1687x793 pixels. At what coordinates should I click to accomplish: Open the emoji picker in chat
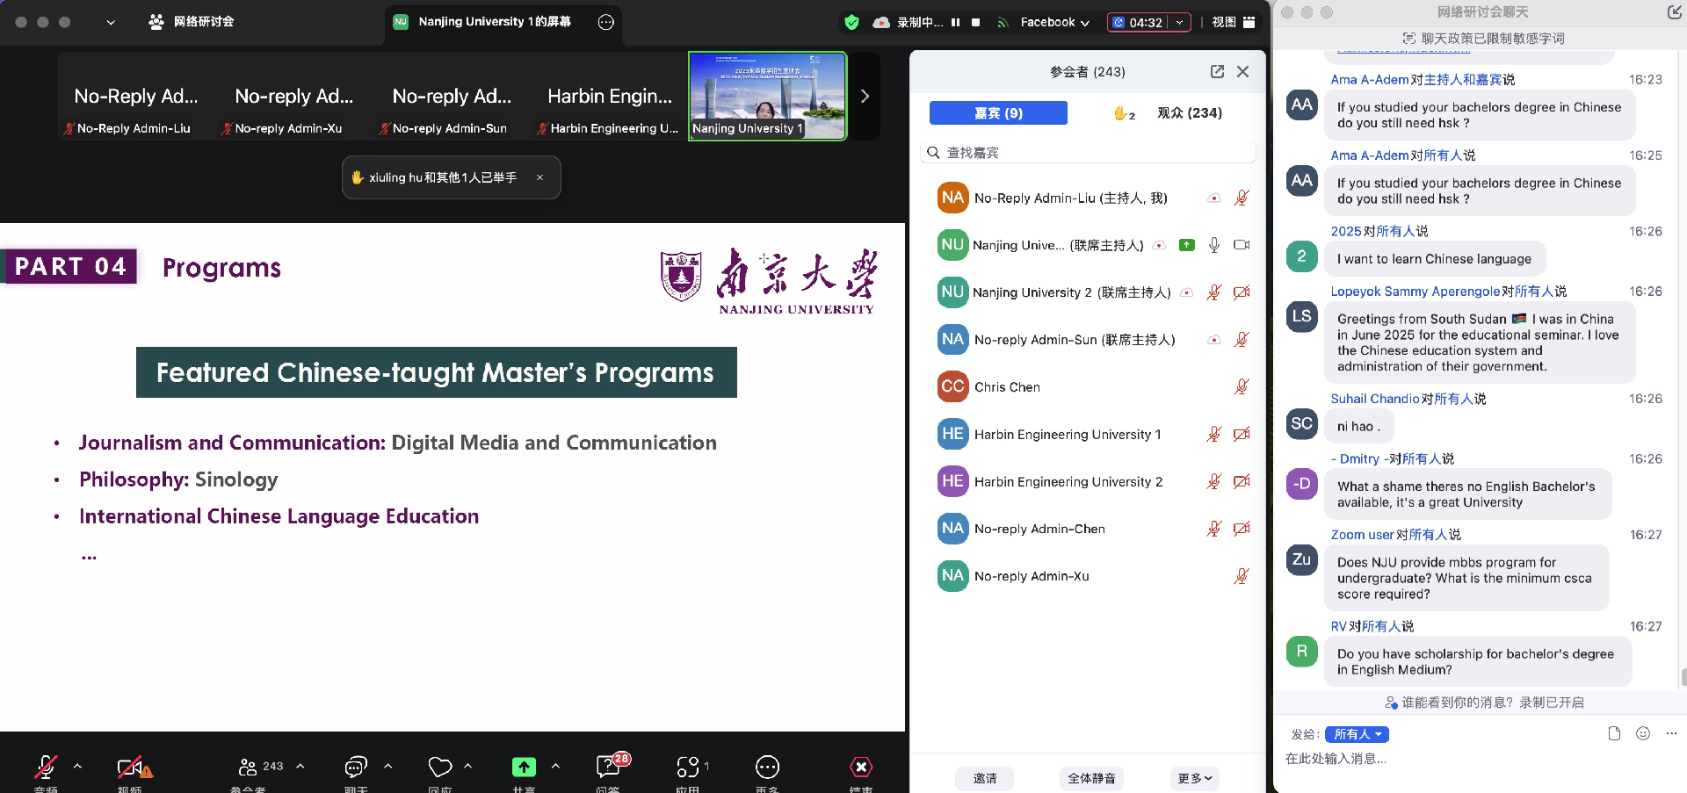click(x=1642, y=733)
